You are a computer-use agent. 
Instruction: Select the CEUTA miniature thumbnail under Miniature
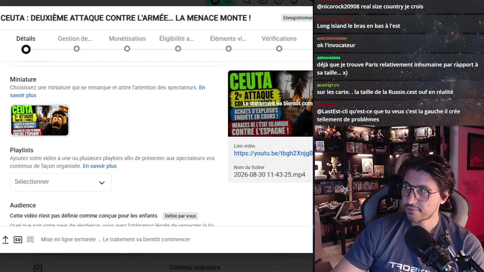pos(40,120)
